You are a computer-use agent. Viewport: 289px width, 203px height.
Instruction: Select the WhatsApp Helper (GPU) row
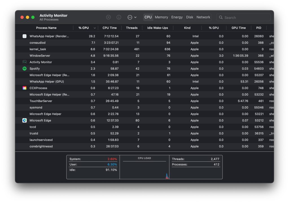click(144, 81)
